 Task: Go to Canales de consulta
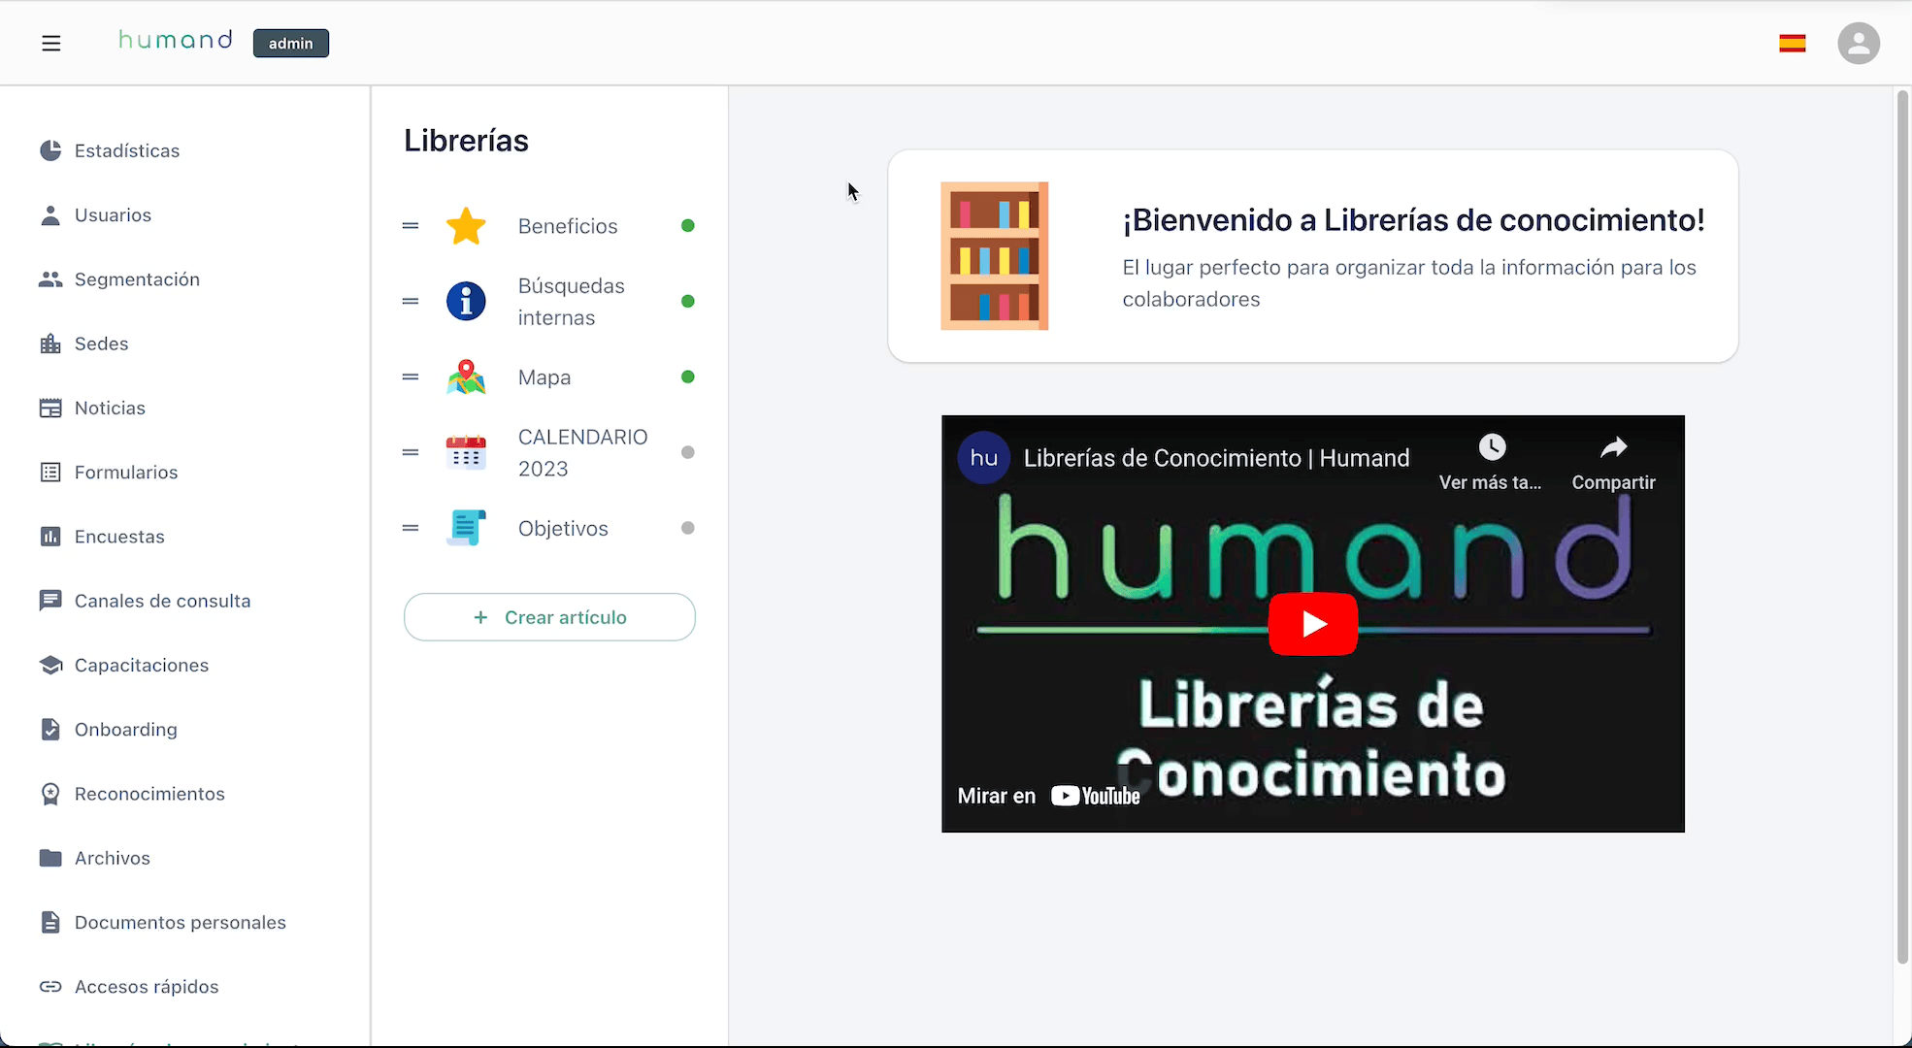(x=162, y=601)
